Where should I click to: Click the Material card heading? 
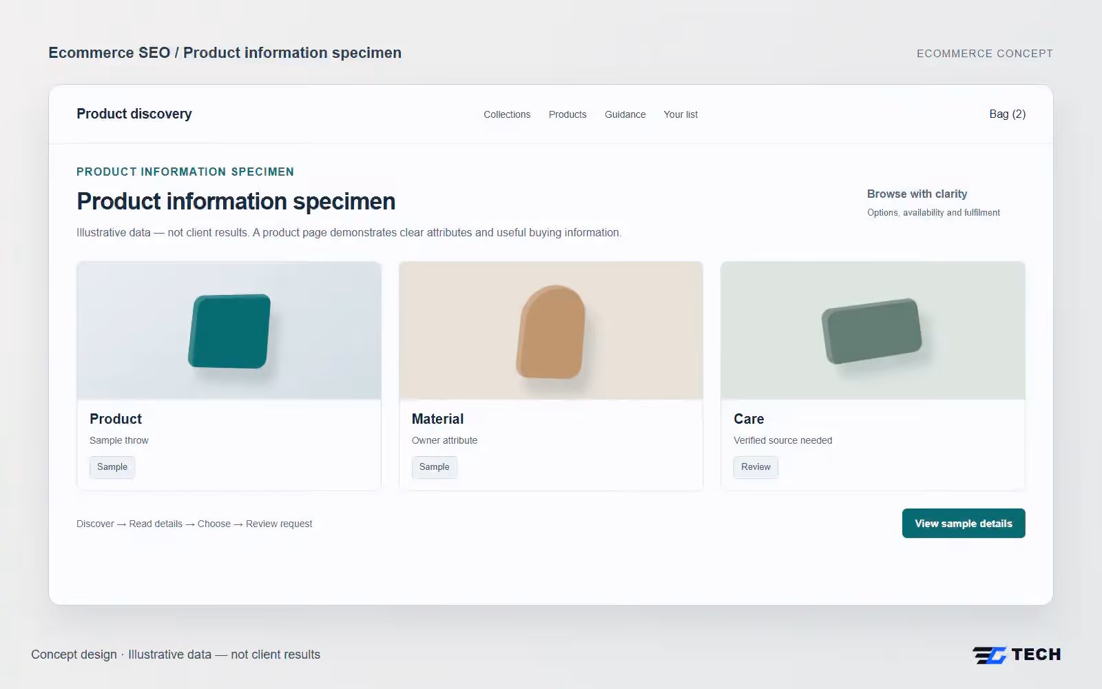pos(437,419)
